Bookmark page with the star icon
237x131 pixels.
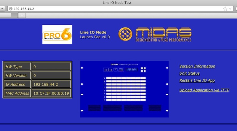click(225, 9)
